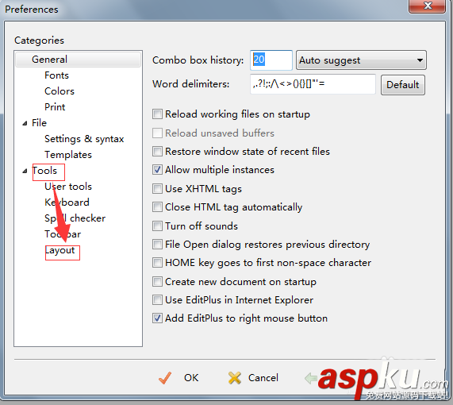This screenshot has width=453, height=405.
Task: Open the Layout category
Action: [x=60, y=250]
